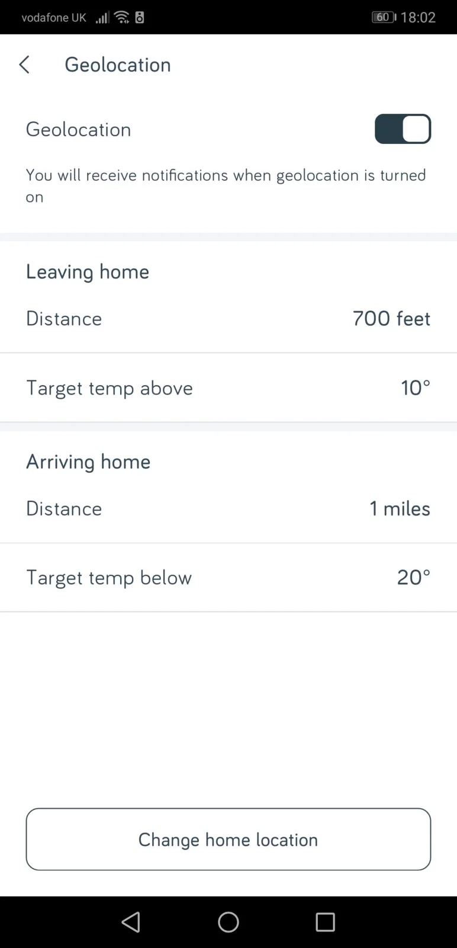Turn off the Geolocation switch
The width and height of the screenshot is (457, 948).
click(403, 129)
